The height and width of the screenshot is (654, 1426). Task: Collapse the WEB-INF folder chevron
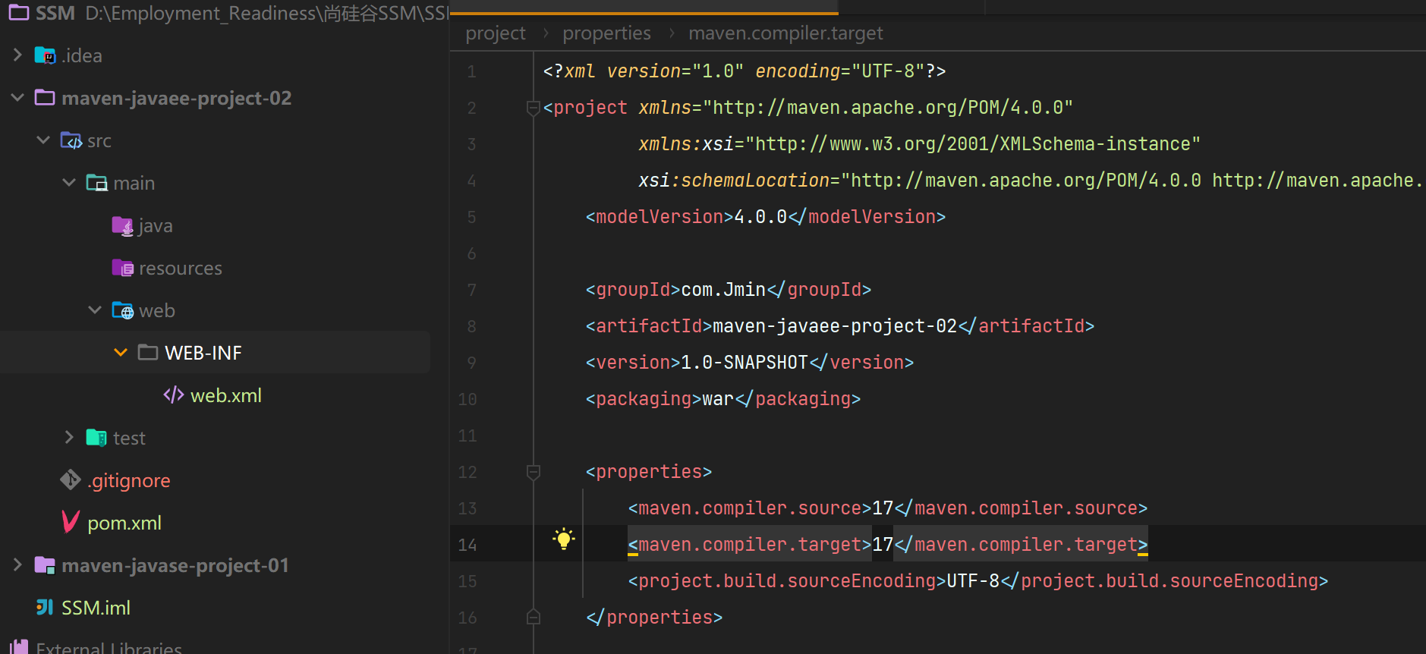pos(120,352)
